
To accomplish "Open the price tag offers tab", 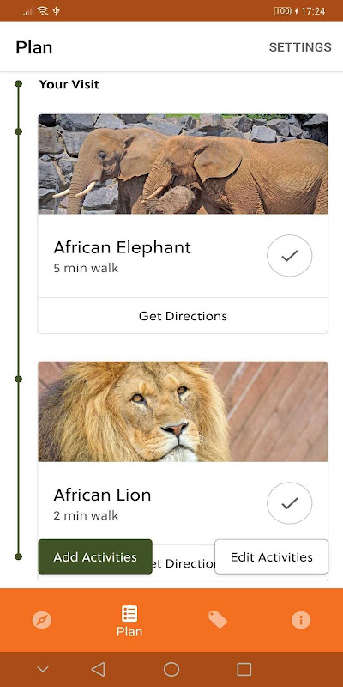I will (x=218, y=619).
